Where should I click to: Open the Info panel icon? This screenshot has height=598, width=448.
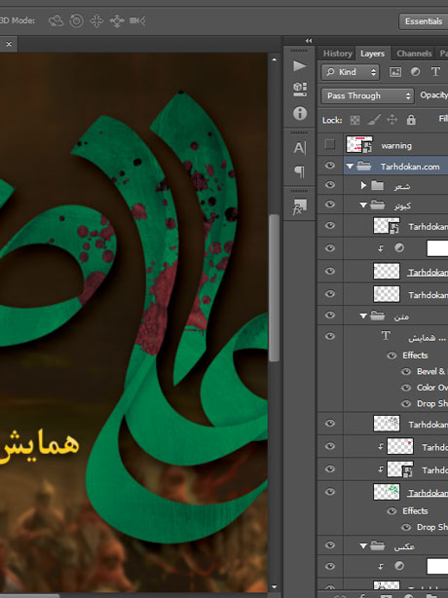coord(300,113)
